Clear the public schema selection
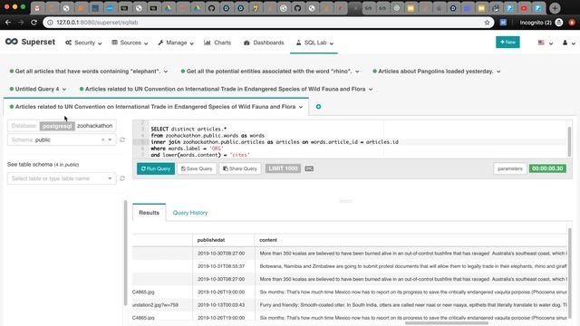 [102, 139]
